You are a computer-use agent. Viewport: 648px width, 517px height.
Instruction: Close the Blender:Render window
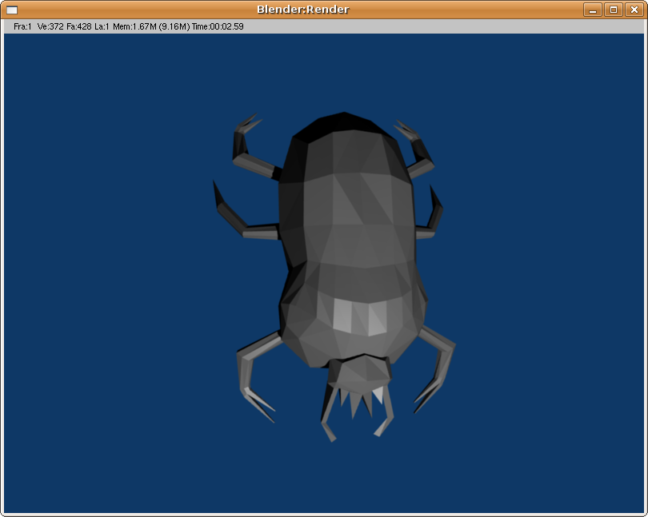tap(634, 10)
